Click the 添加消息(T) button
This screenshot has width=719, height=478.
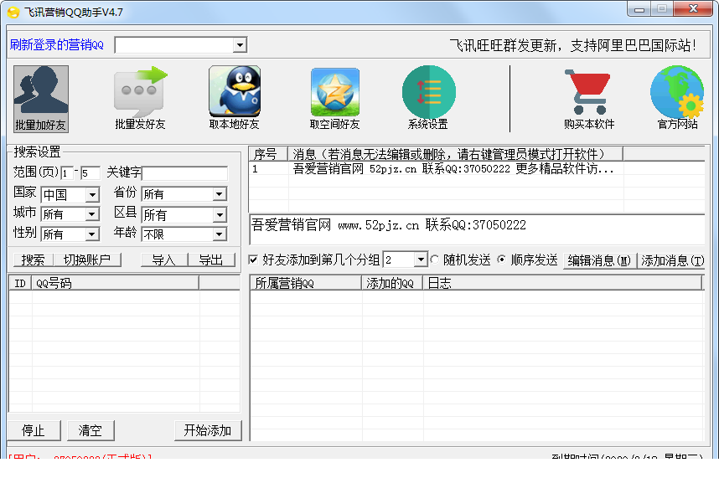click(672, 260)
